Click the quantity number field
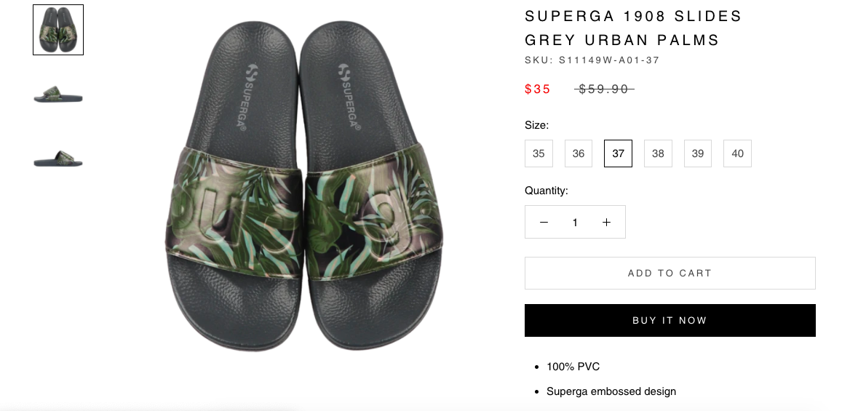 [x=575, y=222]
